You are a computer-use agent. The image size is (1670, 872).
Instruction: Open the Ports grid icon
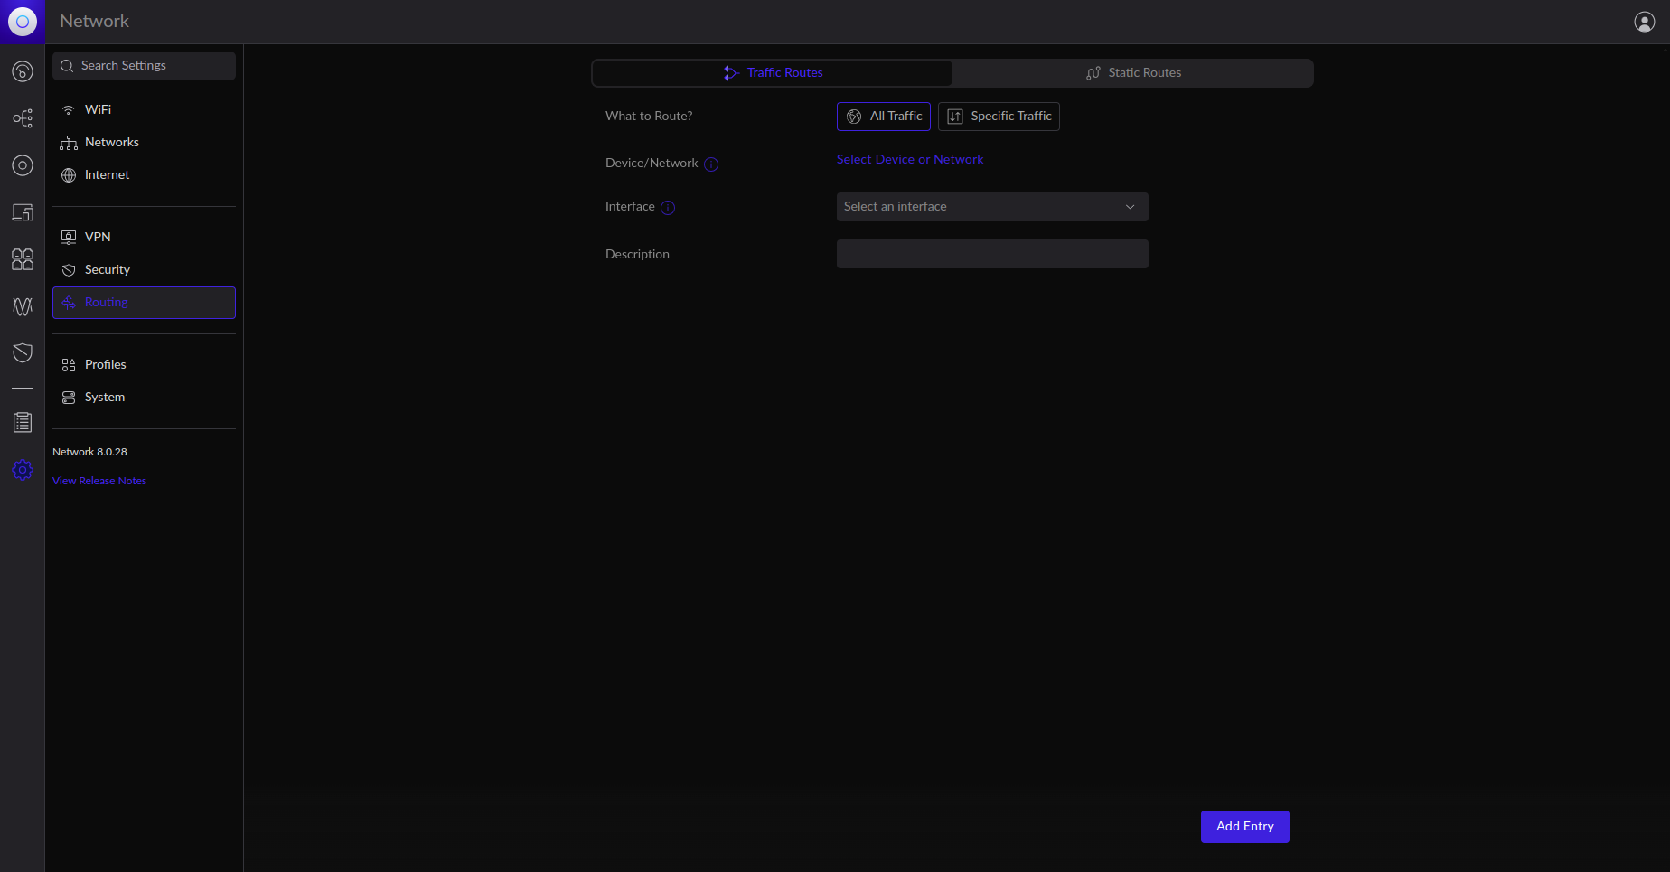click(x=23, y=259)
